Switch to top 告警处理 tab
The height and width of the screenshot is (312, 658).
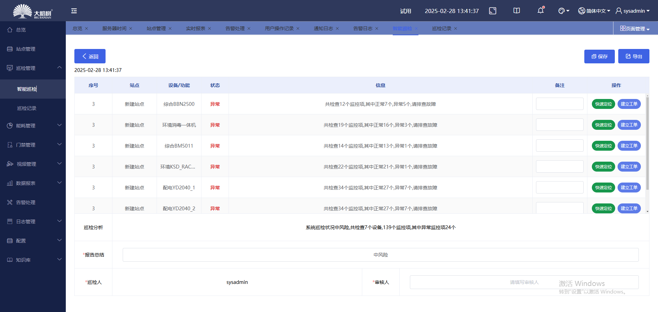coord(235,28)
